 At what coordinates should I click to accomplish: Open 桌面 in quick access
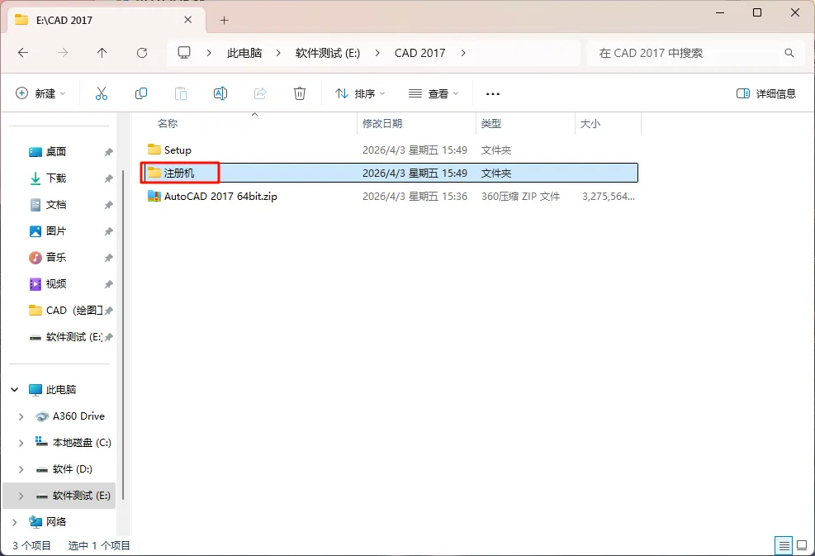click(x=55, y=151)
